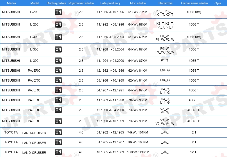227x157 pixels.
Task: Select the 05.1986 -> 10.1989 dates cell
Action: click(x=110, y=80)
